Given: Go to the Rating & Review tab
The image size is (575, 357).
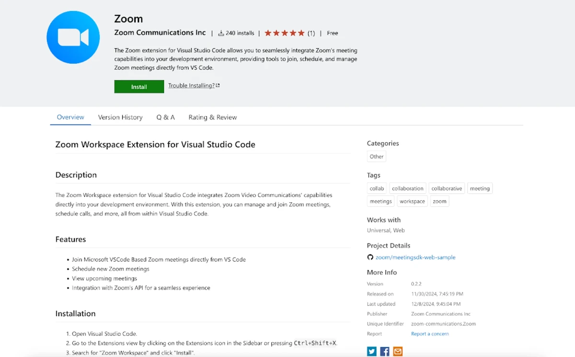Looking at the screenshot, I should [x=213, y=117].
